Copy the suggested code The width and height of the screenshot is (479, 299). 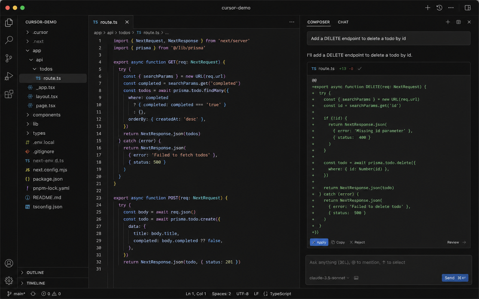(x=338, y=242)
